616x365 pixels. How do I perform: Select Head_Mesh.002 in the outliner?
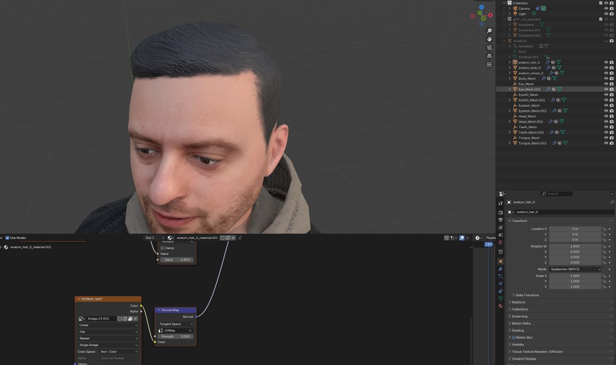pyautogui.click(x=529, y=121)
